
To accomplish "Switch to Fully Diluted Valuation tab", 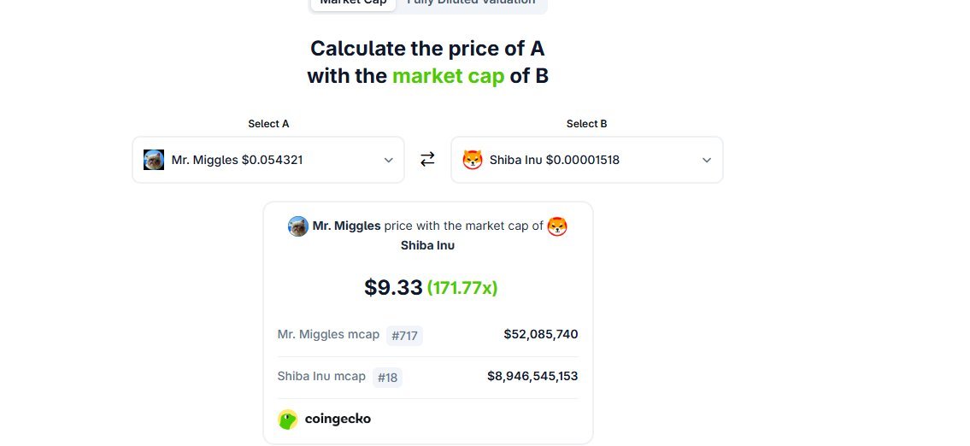I will (x=471, y=2).
